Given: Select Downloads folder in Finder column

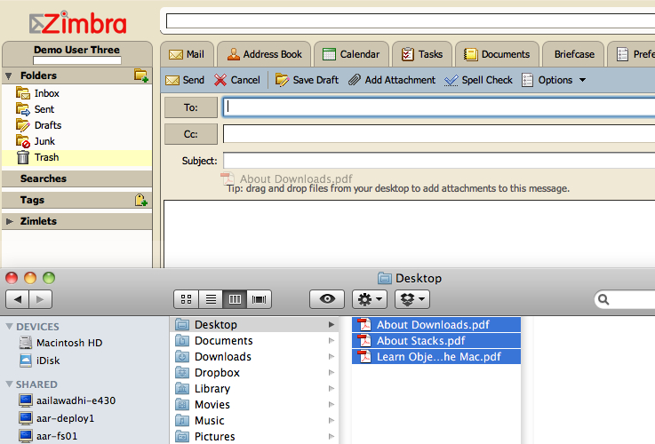Looking at the screenshot, I should click(254, 357).
